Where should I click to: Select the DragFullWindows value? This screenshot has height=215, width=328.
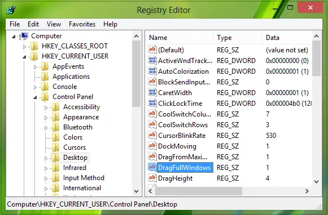184,168
